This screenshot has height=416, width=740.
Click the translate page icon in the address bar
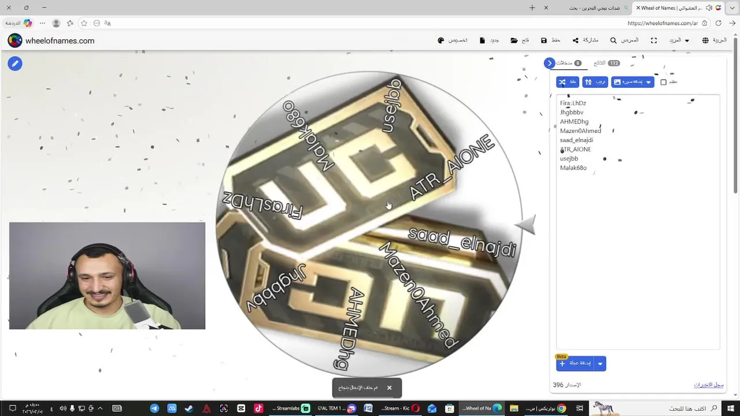[108, 23]
